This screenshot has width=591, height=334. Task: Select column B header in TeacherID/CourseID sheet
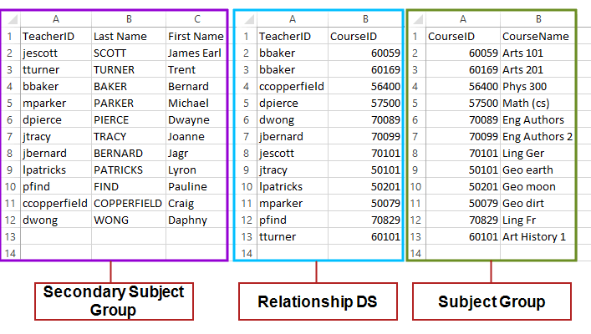365,19
